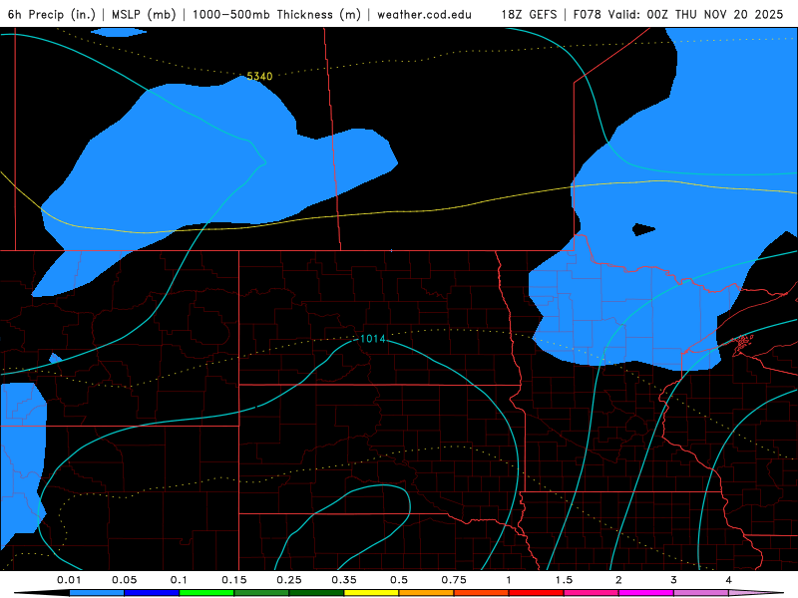Select the red 1–1.5 color swatch
This screenshot has width=798, height=598.
coord(537,593)
